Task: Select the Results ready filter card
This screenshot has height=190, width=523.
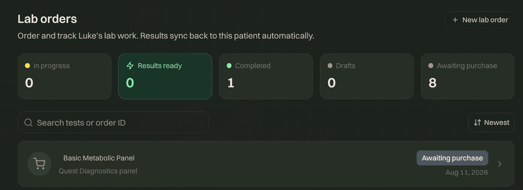Action: (165, 76)
